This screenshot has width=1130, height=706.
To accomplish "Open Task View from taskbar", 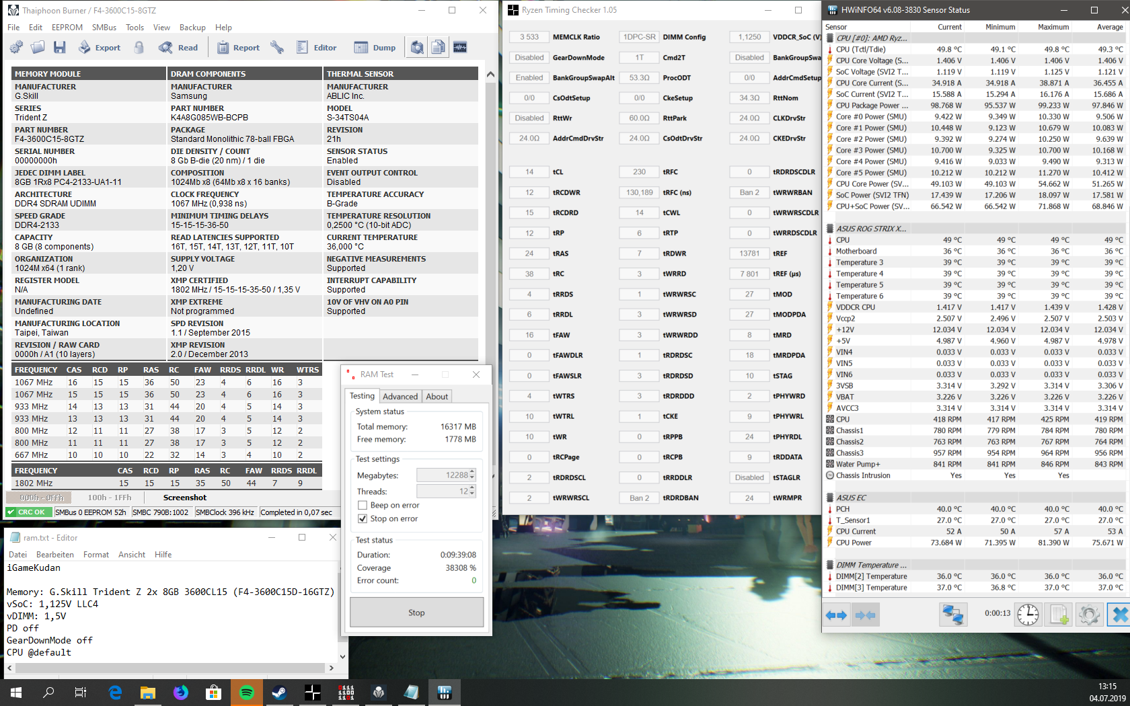I will [81, 692].
